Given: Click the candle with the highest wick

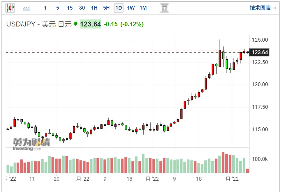Looking at the screenshot, I should coord(219,53).
